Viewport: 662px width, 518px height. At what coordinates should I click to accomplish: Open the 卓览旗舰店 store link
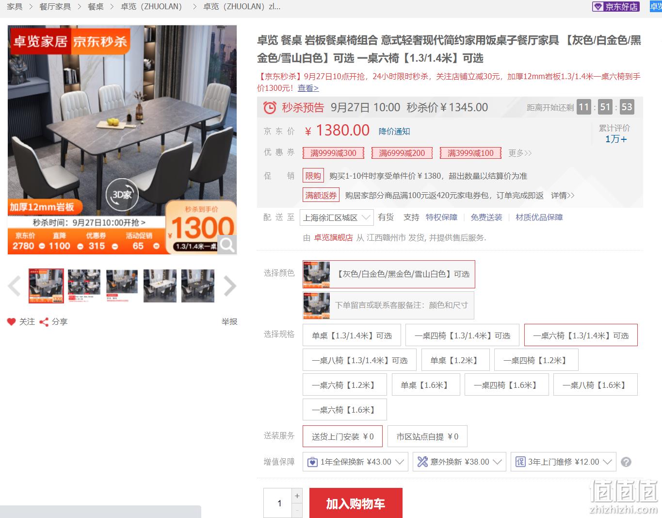[333, 237]
